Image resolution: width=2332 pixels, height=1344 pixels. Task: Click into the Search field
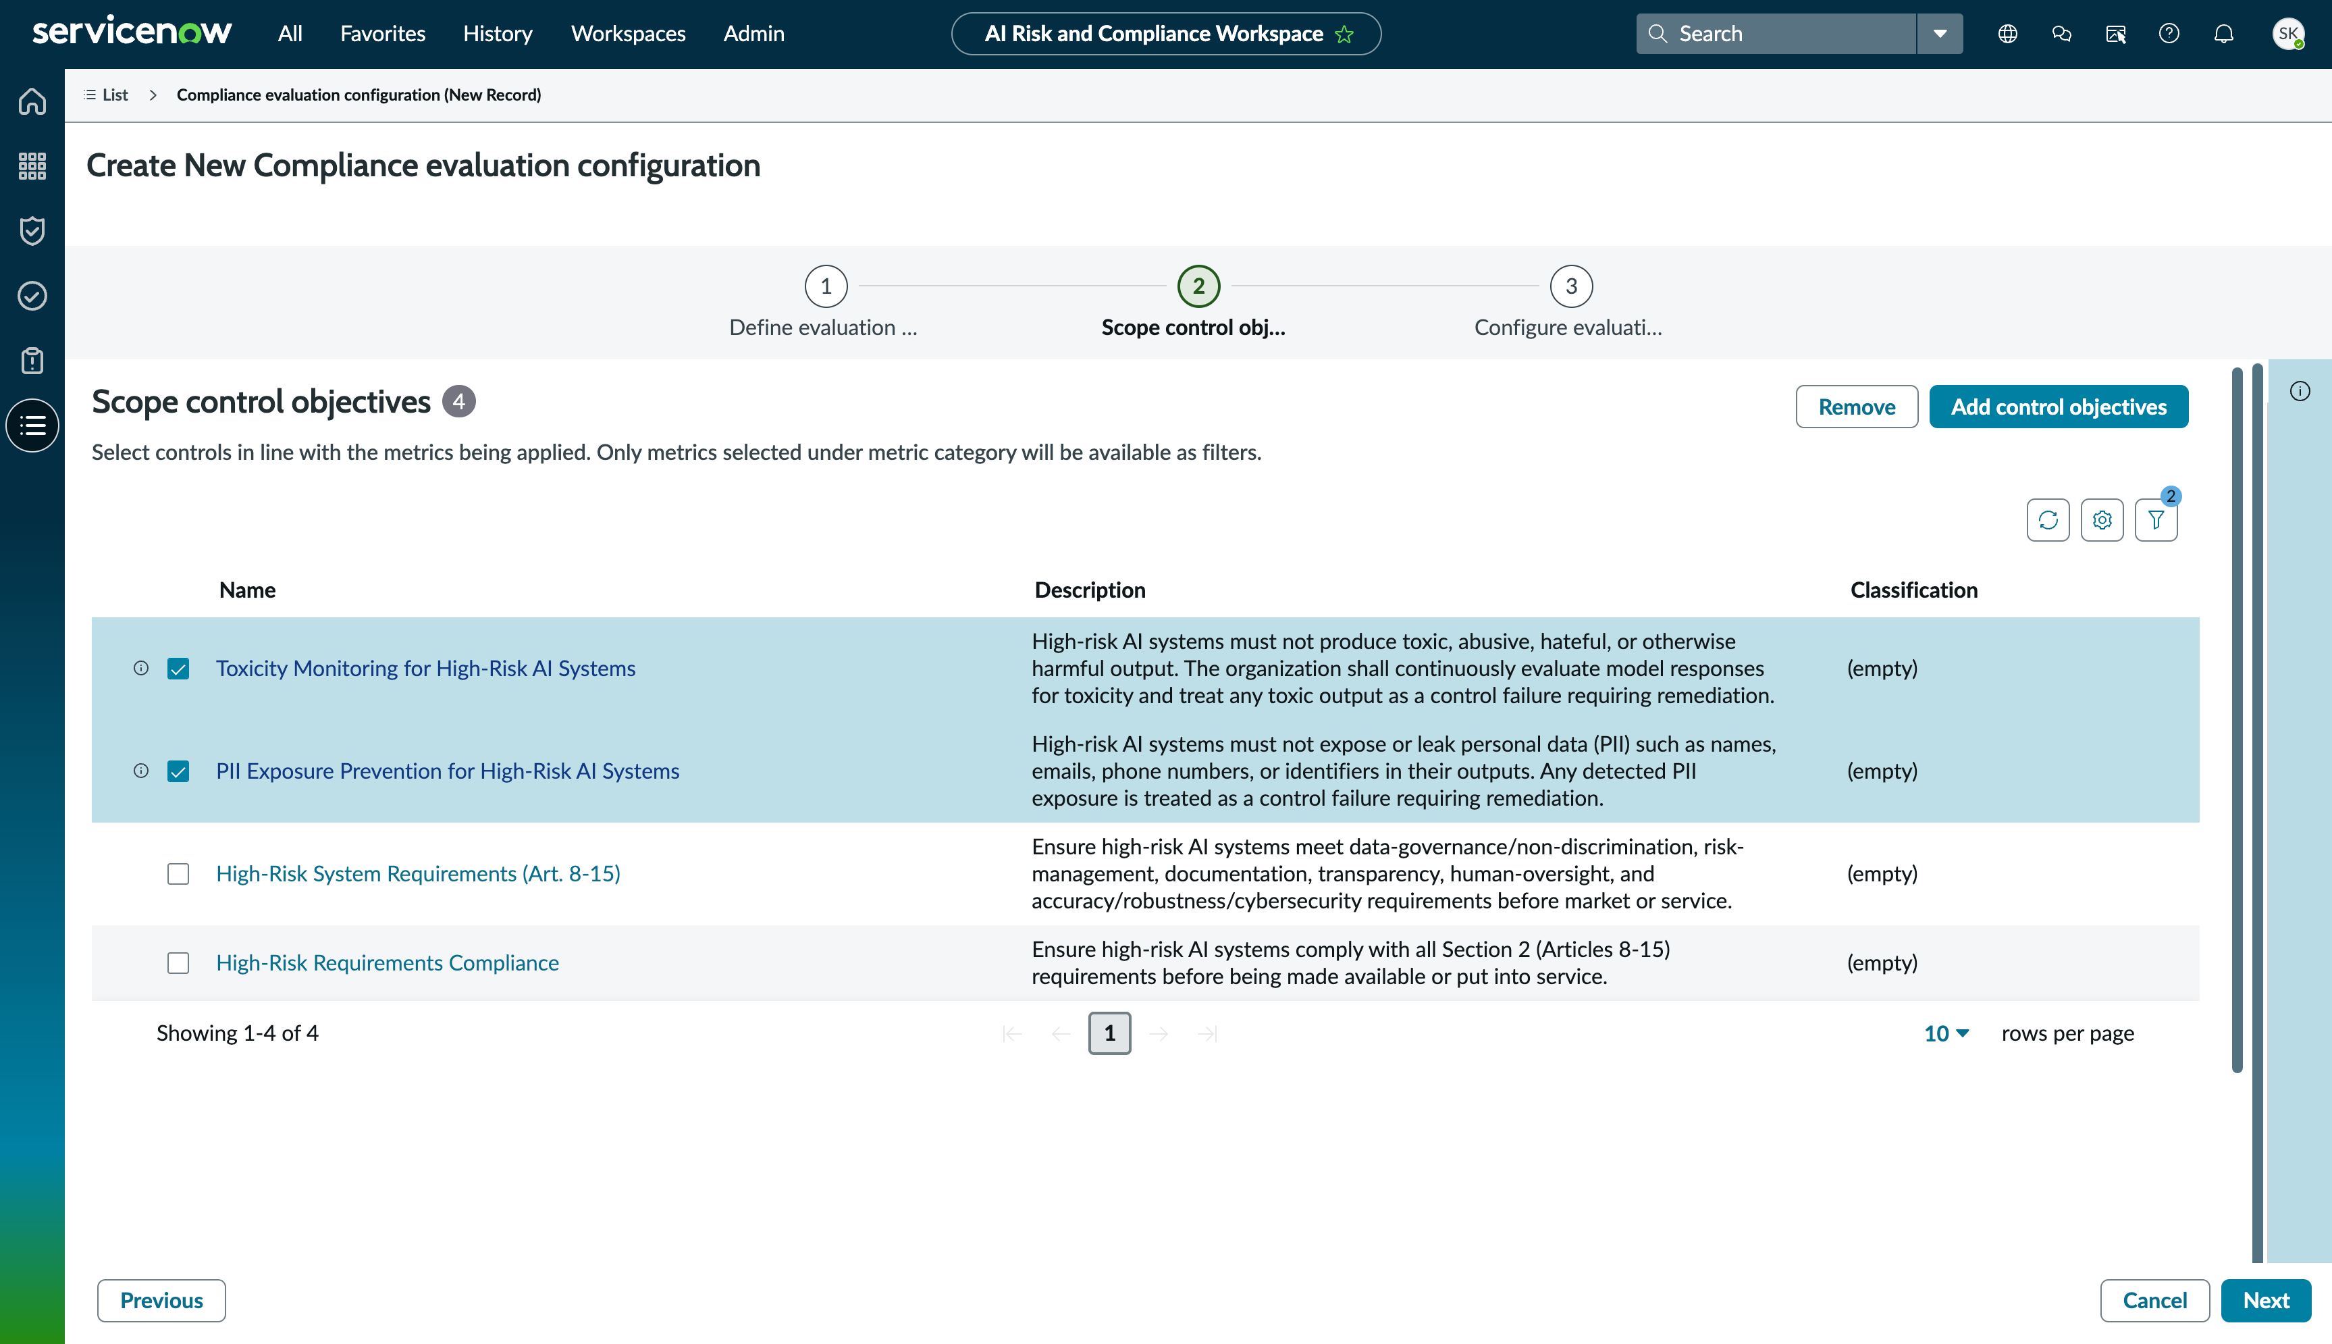coord(1776,34)
